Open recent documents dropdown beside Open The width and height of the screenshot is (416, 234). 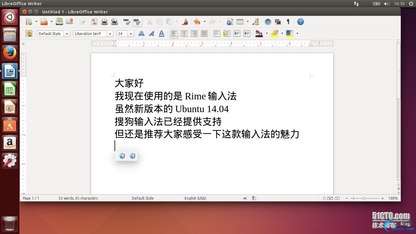pyautogui.click(x=51, y=22)
